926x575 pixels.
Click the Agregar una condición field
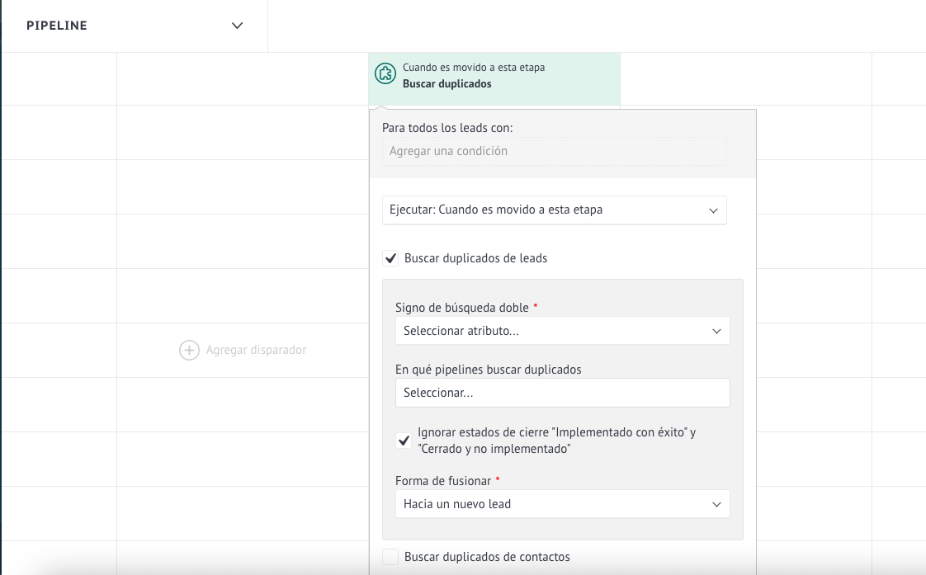(x=554, y=152)
